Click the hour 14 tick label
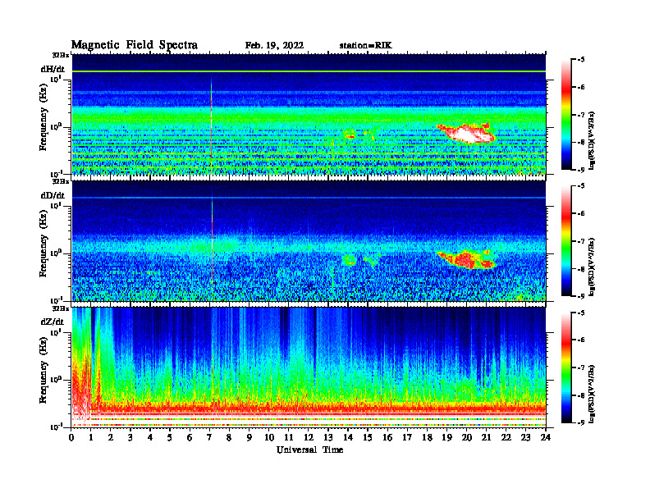 [x=348, y=438]
